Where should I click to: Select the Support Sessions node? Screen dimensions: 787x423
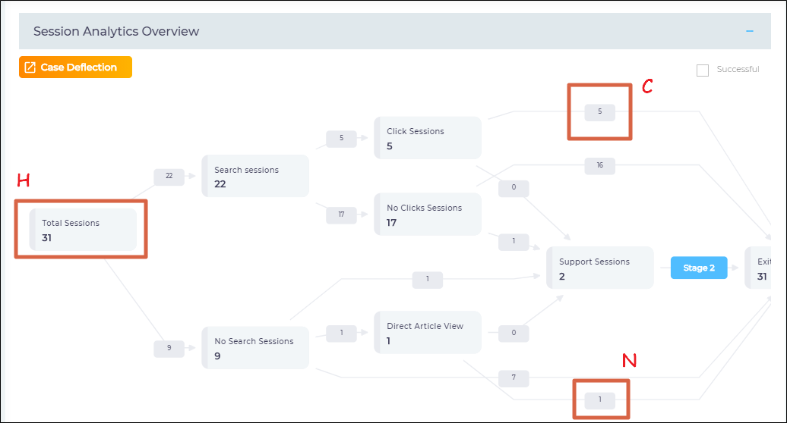(x=600, y=268)
